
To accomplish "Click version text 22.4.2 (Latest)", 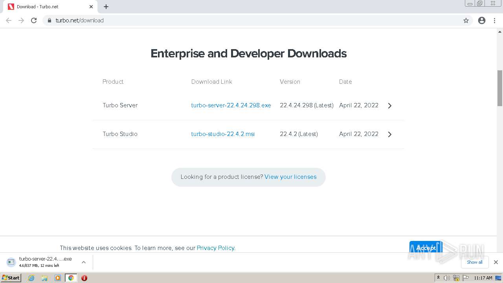I will [299, 134].
